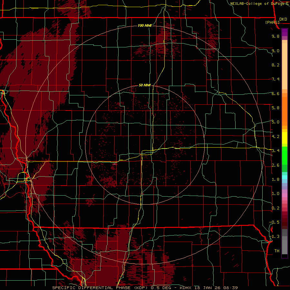Click the 6.6 legend value
This screenshot has height=290, width=290.
(275, 93)
